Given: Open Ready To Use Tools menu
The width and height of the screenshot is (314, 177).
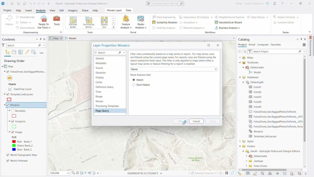Looking at the screenshot, I should click(x=44, y=22).
